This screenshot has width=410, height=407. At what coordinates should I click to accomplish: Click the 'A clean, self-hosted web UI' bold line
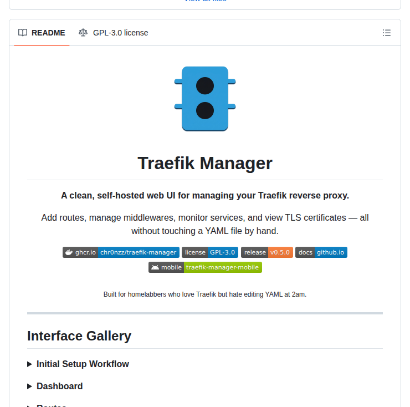tap(205, 195)
